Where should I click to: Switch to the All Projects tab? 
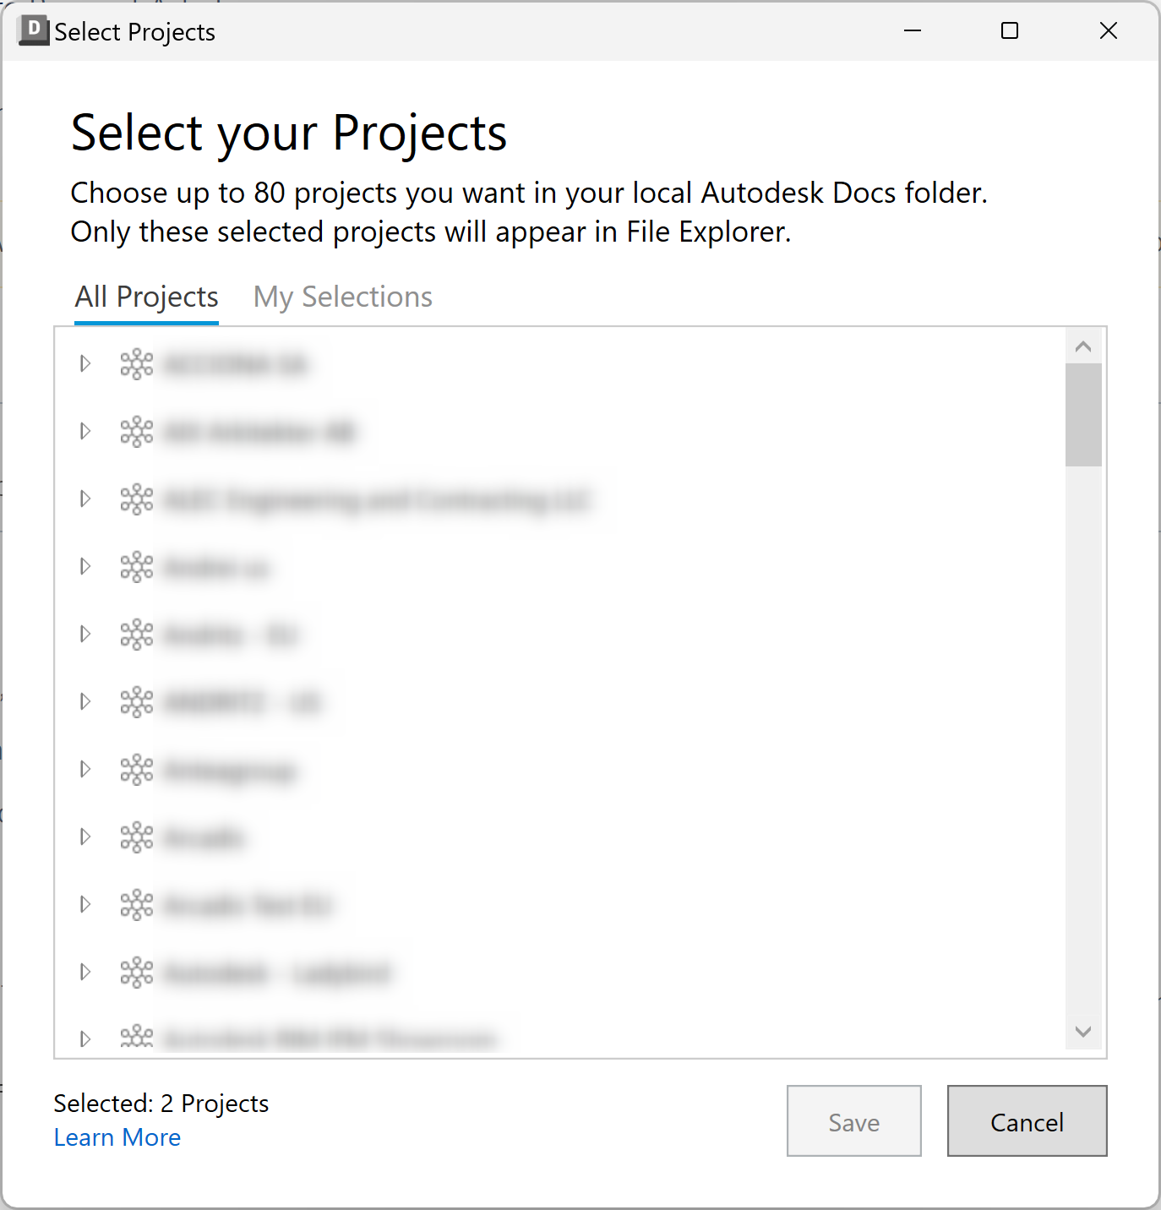point(145,297)
